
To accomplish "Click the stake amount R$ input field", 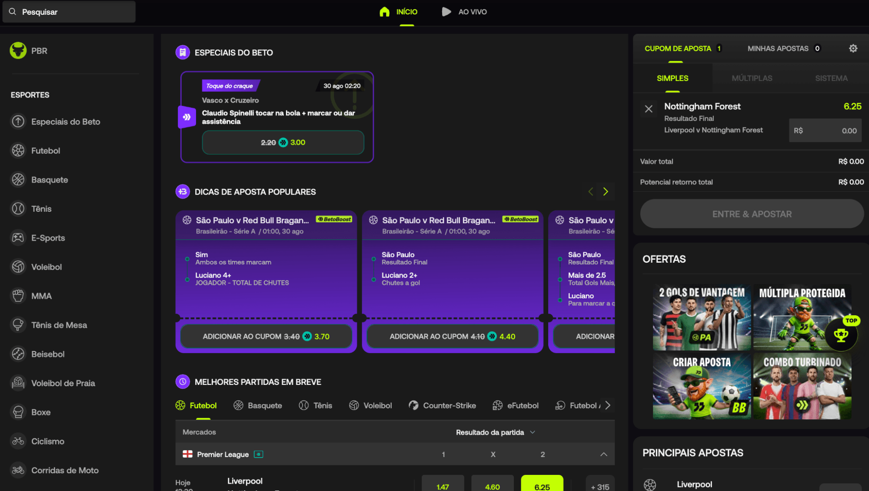I will click(825, 130).
